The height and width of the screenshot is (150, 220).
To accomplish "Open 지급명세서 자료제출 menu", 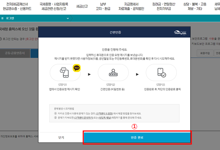I will [131, 6].
